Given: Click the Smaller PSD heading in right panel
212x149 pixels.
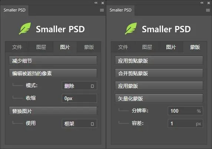Looking at the screenshot, I should click(166, 29).
